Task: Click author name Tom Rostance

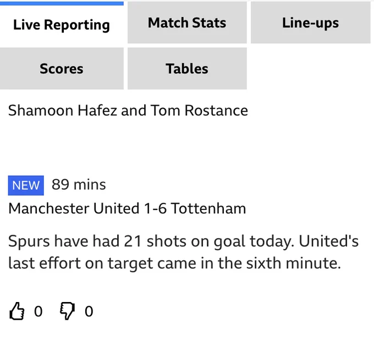Action: click(200, 110)
